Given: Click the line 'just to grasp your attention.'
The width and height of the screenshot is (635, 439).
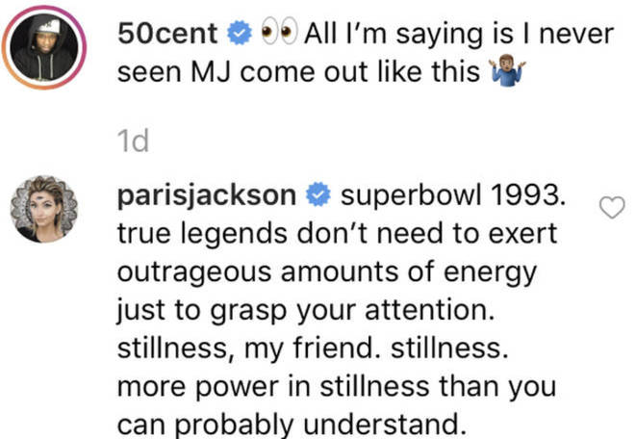Looking at the screenshot, I should [306, 311].
